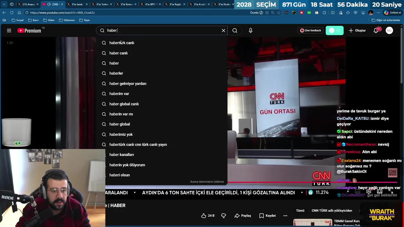Toggle split screen view icon
This screenshot has width=404, height=227.
pyautogui.click(x=333, y=13)
